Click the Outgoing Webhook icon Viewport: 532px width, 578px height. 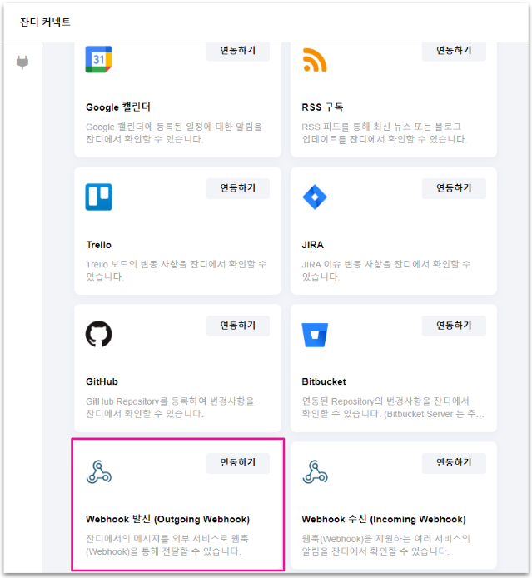click(98, 471)
